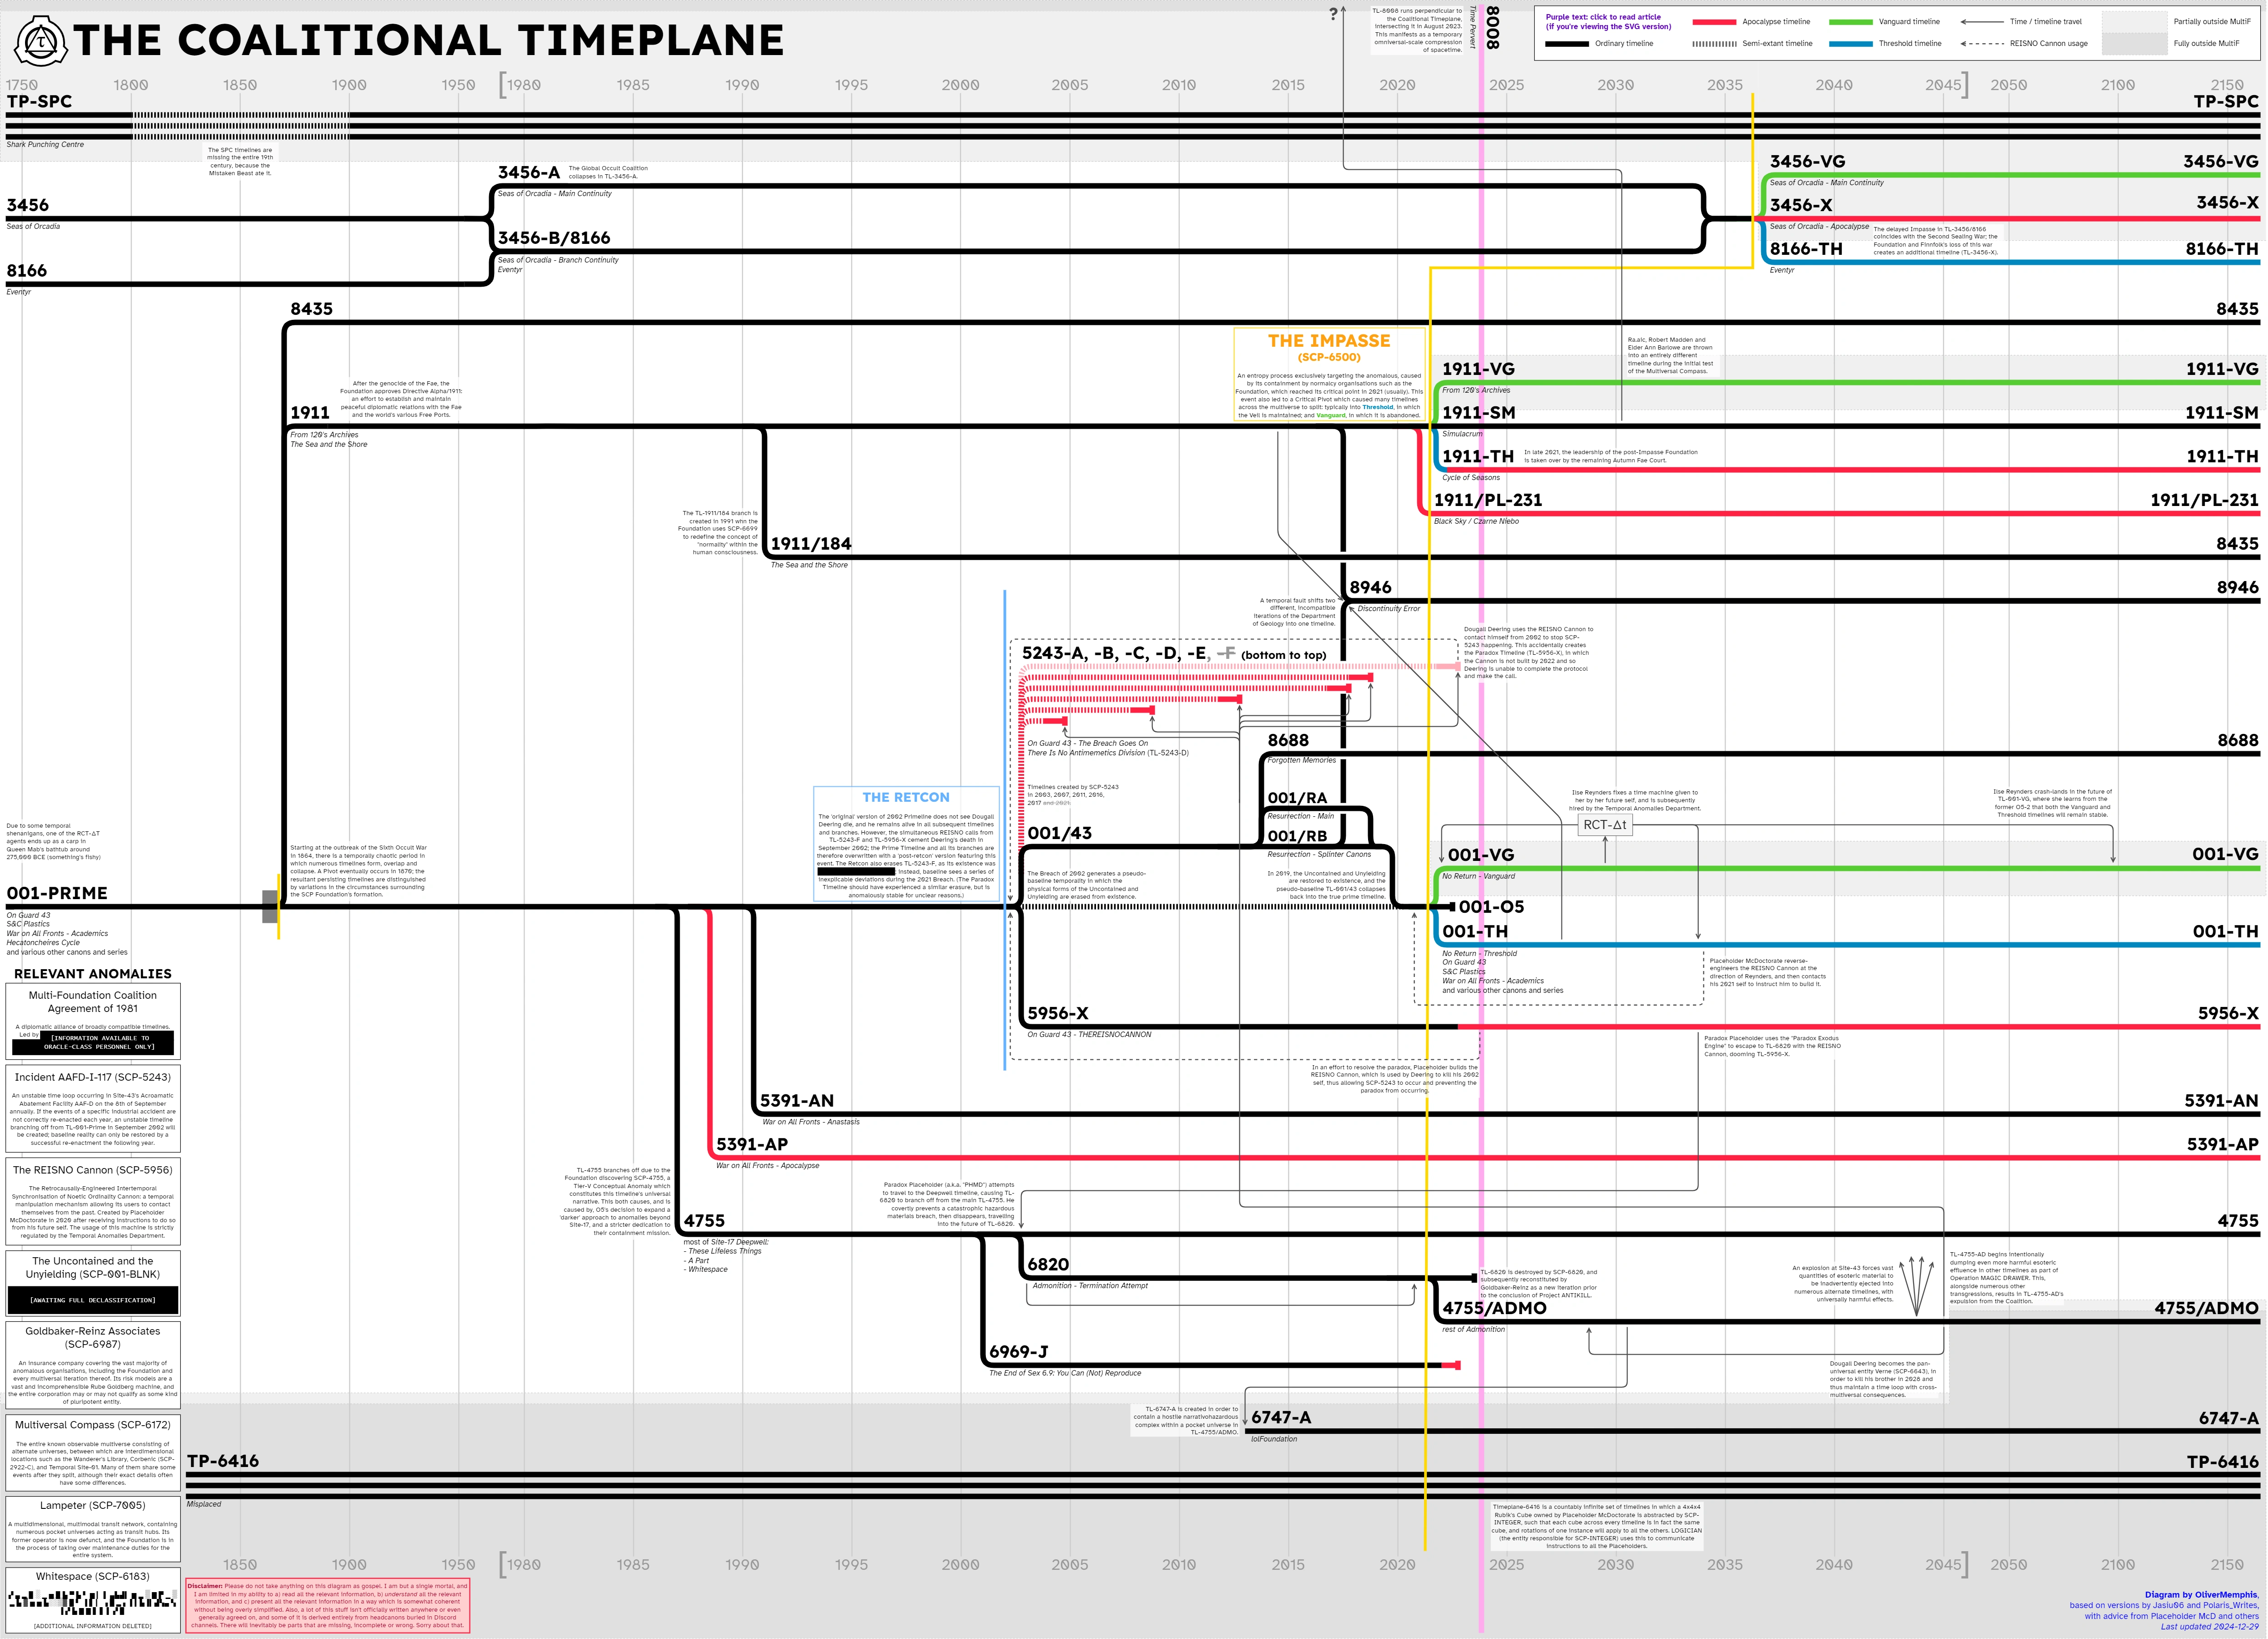
Task: Click the question mark symbol at top
Action: pos(1333,14)
